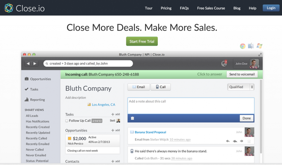
Task: Select Recently Emailed smart view
Action: point(37,144)
